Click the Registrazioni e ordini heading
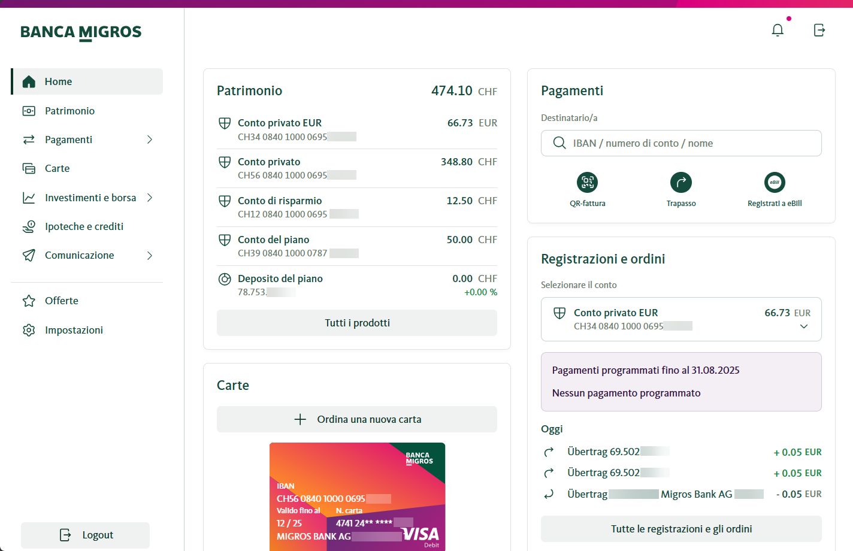Viewport: 853px width, 551px height. click(603, 259)
